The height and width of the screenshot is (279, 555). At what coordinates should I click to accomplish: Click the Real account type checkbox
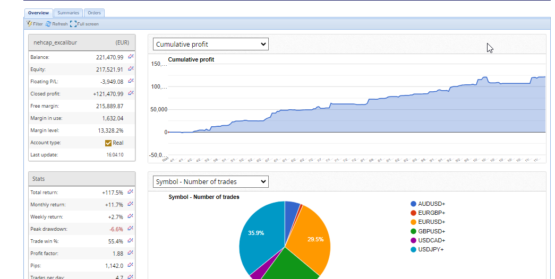(x=108, y=143)
